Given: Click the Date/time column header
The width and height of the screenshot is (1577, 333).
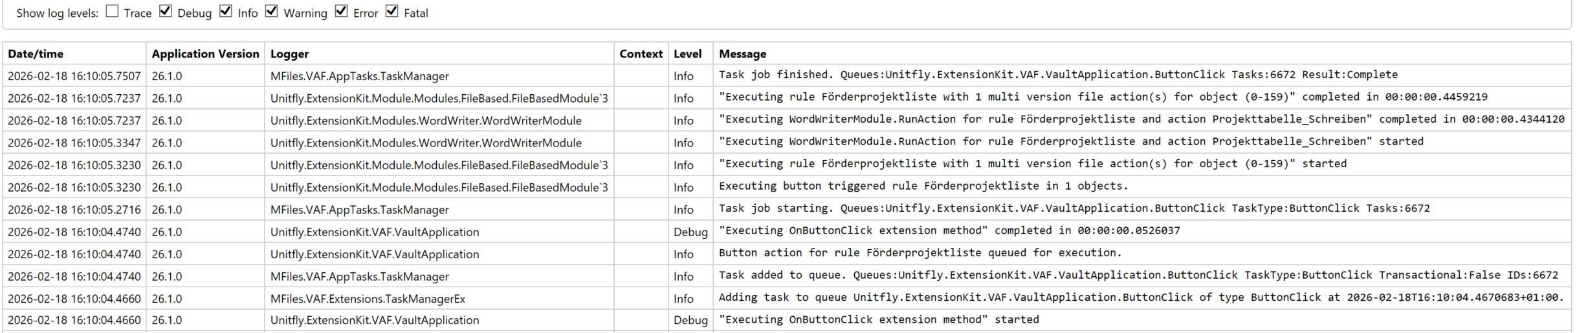Looking at the screenshot, I should click(x=36, y=54).
